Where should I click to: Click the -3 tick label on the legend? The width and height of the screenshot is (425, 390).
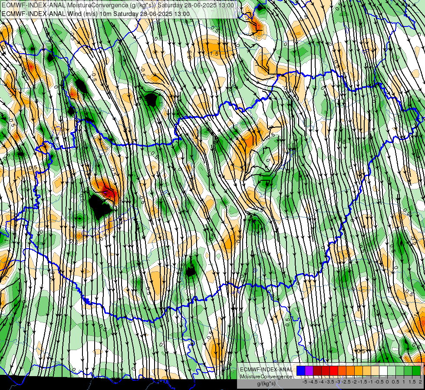click(x=338, y=382)
